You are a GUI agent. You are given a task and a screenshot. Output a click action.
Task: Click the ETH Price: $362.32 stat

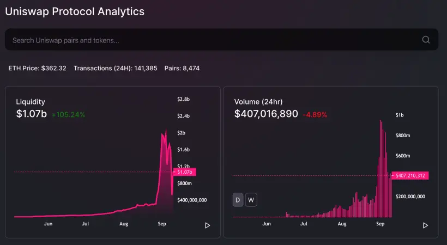point(38,69)
